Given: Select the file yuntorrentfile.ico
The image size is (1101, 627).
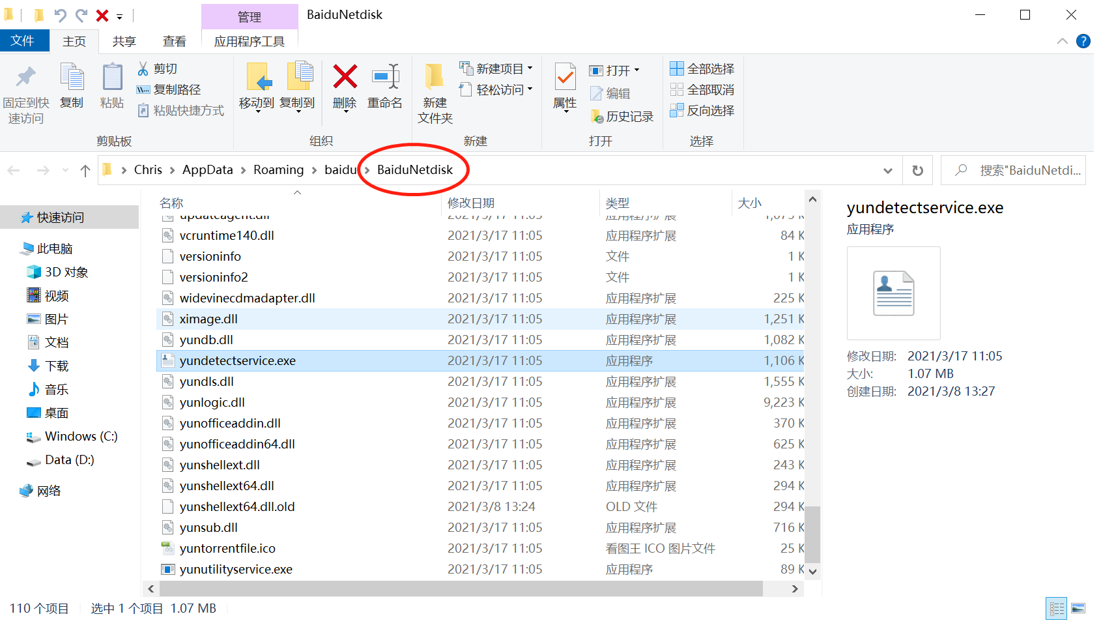Looking at the screenshot, I should 227,549.
